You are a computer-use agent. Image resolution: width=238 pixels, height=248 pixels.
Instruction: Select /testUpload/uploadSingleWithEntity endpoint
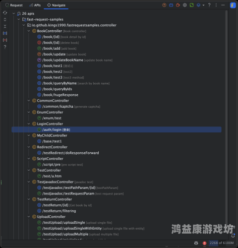pyautogui.click(x=91, y=228)
